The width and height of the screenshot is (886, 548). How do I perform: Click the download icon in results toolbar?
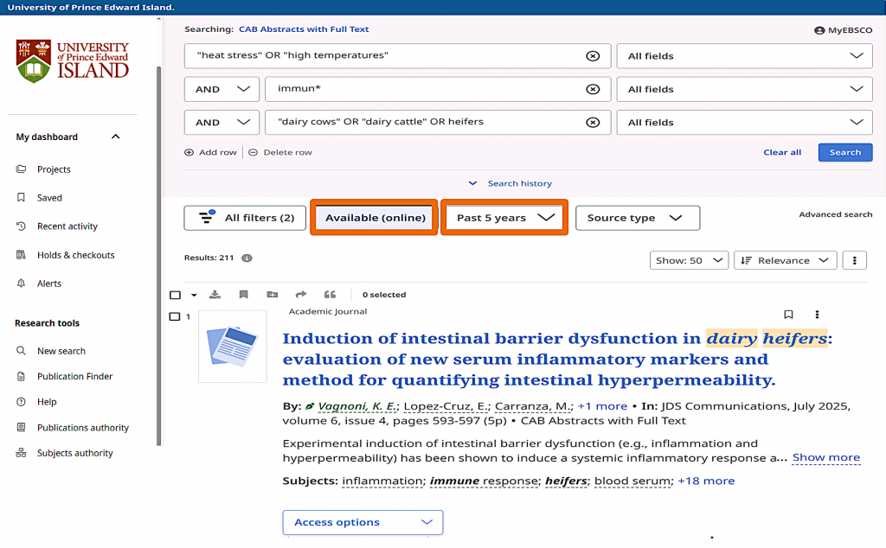(x=215, y=295)
